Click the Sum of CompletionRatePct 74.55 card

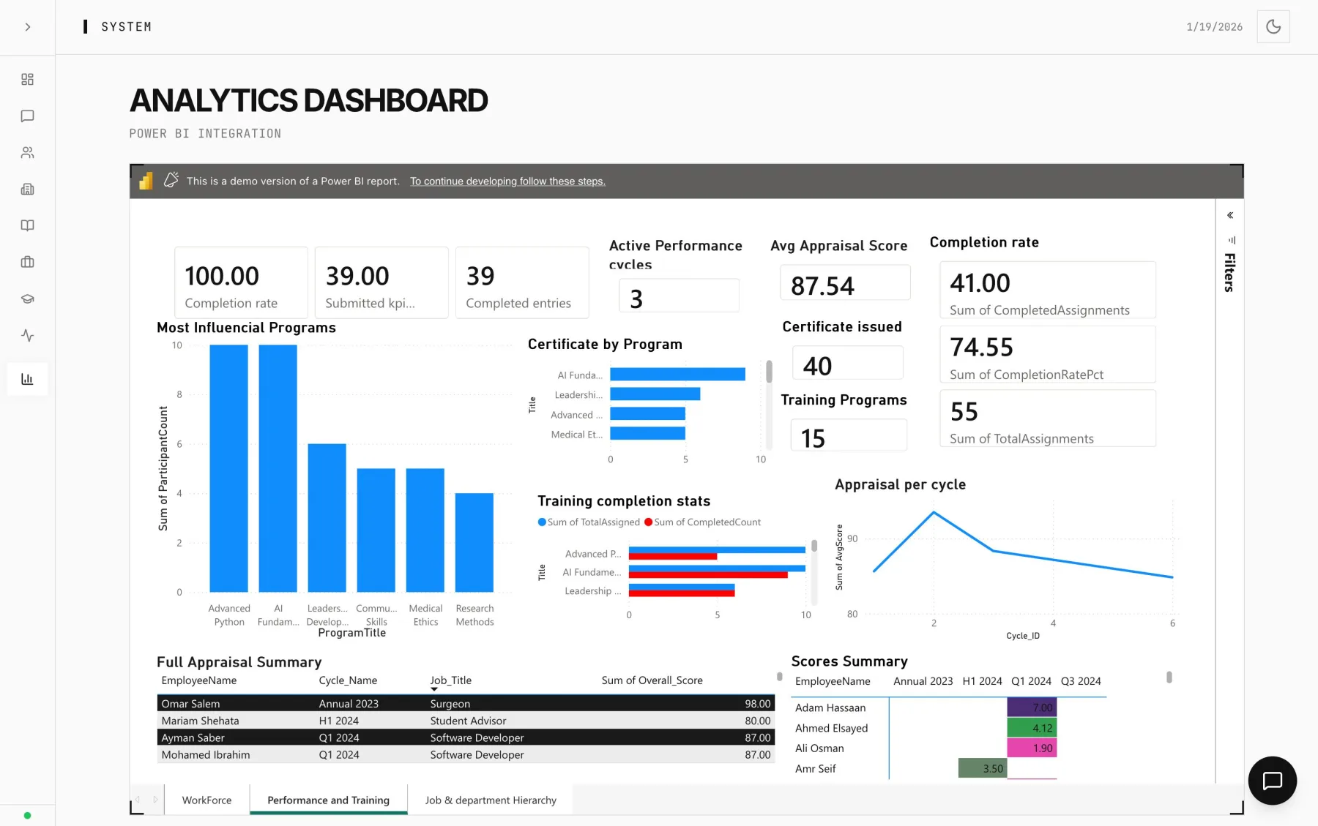(1048, 354)
